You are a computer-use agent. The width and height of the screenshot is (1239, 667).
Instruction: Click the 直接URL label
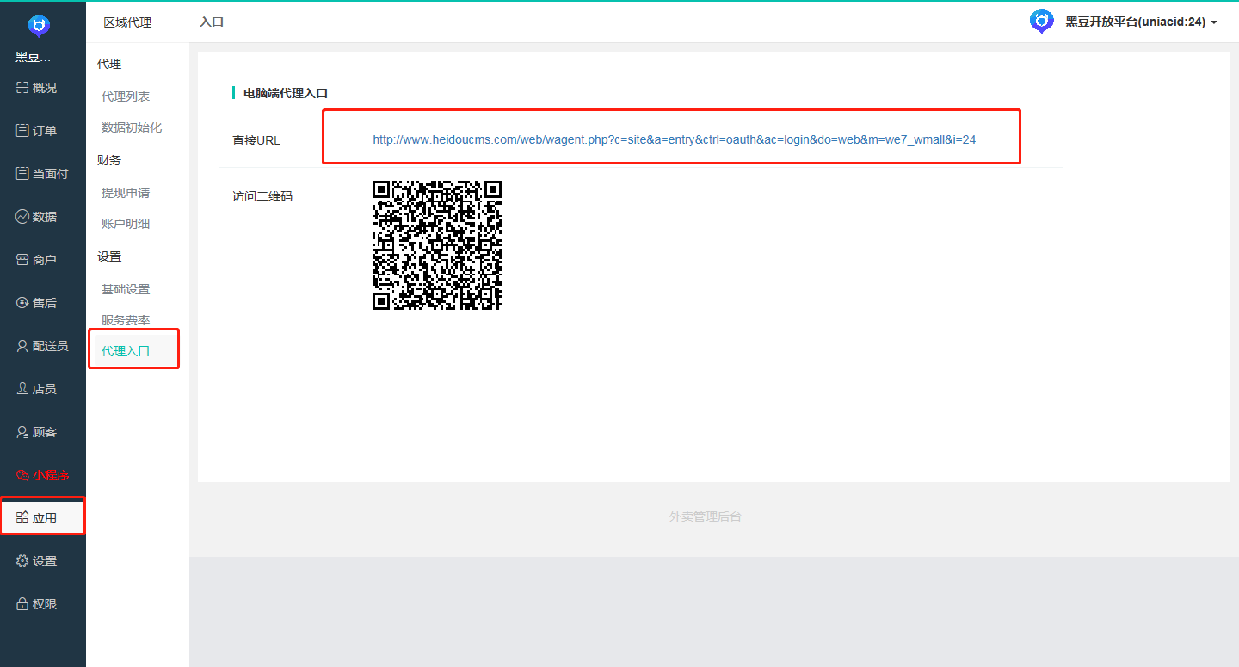coord(256,140)
